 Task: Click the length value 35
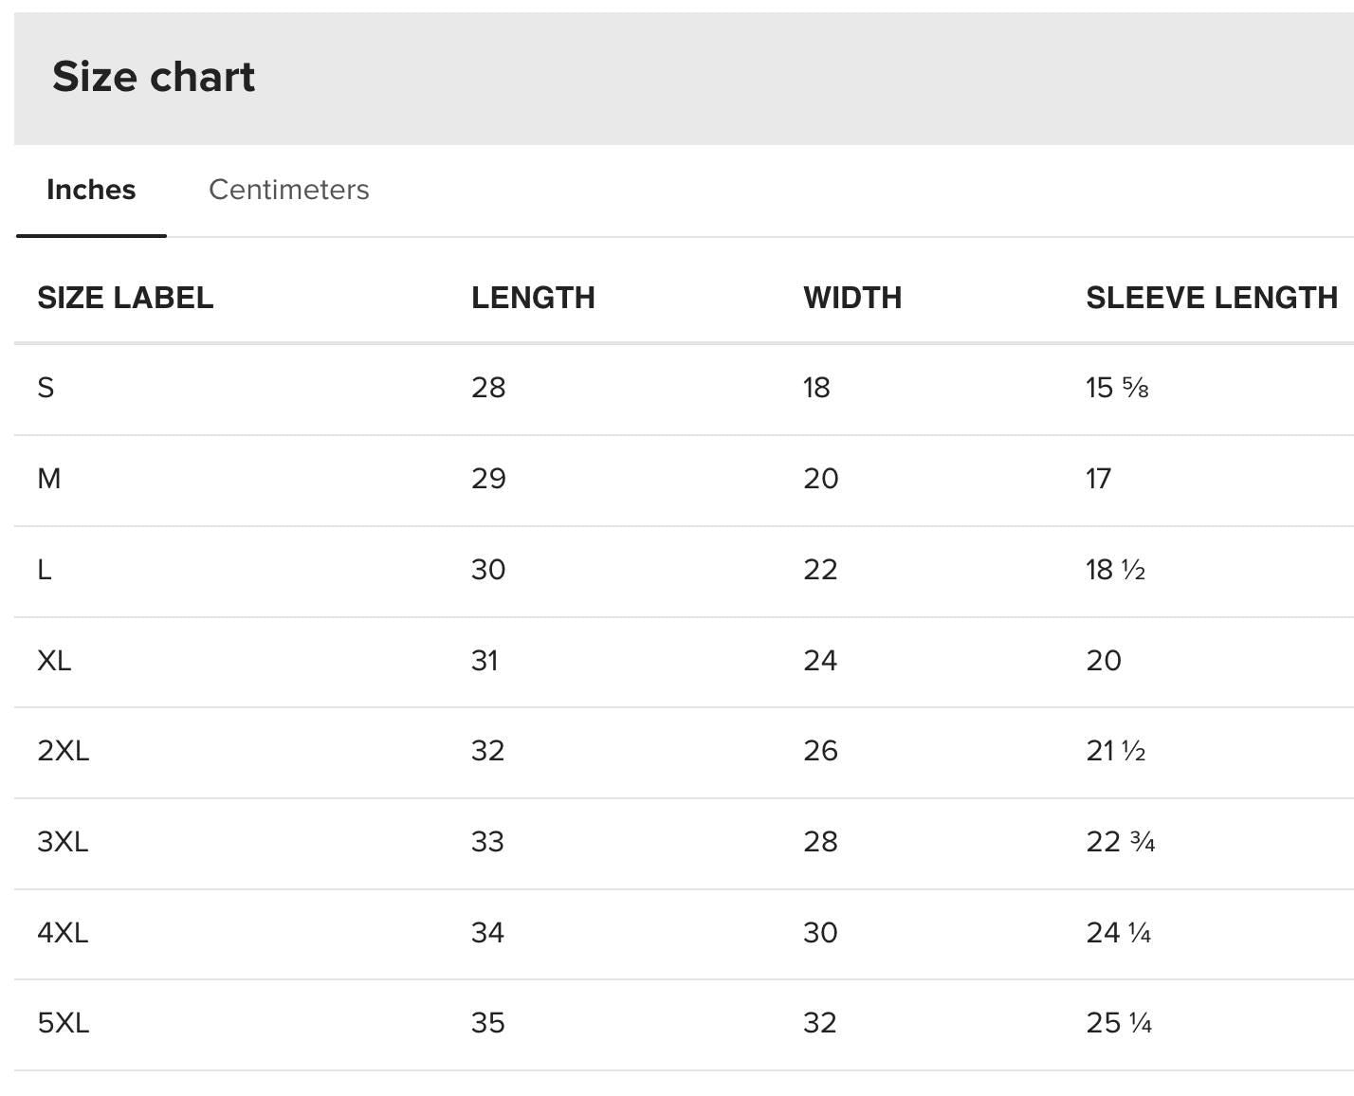pos(487,1023)
